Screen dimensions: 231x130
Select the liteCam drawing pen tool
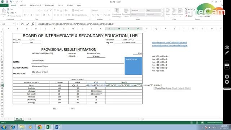click(227, 53)
